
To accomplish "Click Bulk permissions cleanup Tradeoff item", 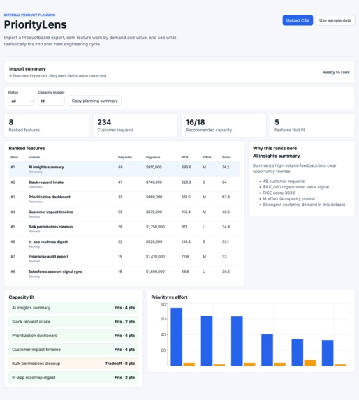I will coord(73,364).
